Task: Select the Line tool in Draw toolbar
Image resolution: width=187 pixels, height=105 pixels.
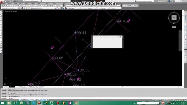Action: click(1, 12)
